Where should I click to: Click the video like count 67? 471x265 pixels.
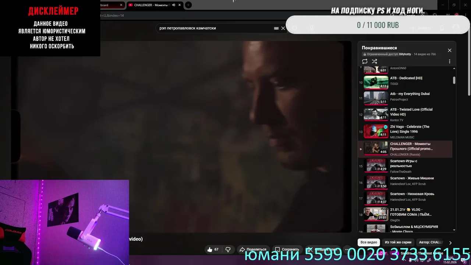216,250
